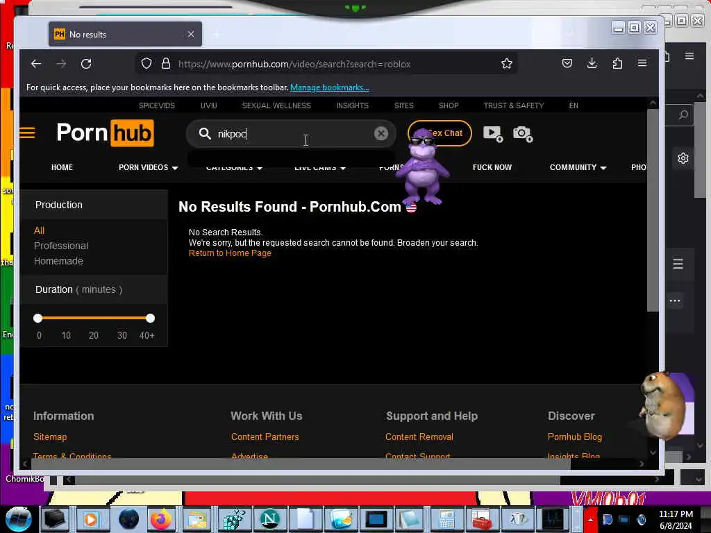Click into the site search text field
This screenshot has width=711, height=533.
(x=292, y=134)
